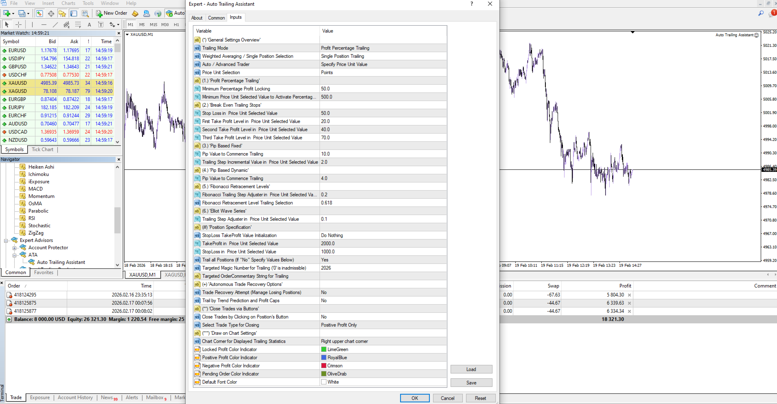Open the arrows objects dropdown in toolbar
Viewport: 777px width, 404px height.
pyautogui.click(x=118, y=25)
